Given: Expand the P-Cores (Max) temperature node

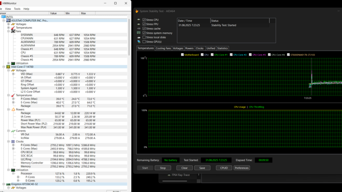Looking at the screenshot, I should (x=13, y=99).
